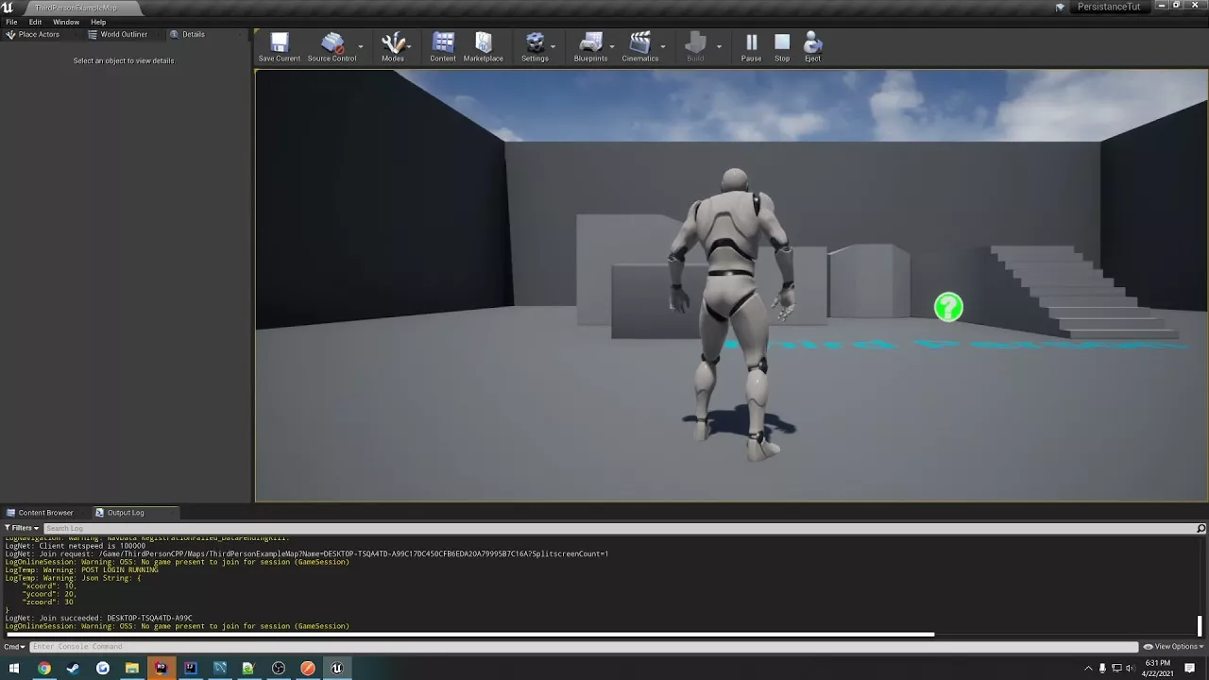Open View Options in the output log
The image size is (1209, 680).
tap(1171, 647)
